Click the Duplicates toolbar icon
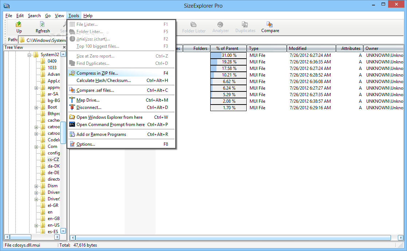 point(245,24)
